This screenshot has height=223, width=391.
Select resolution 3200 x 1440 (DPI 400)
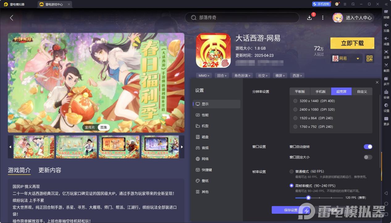pyautogui.click(x=314, y=101)
